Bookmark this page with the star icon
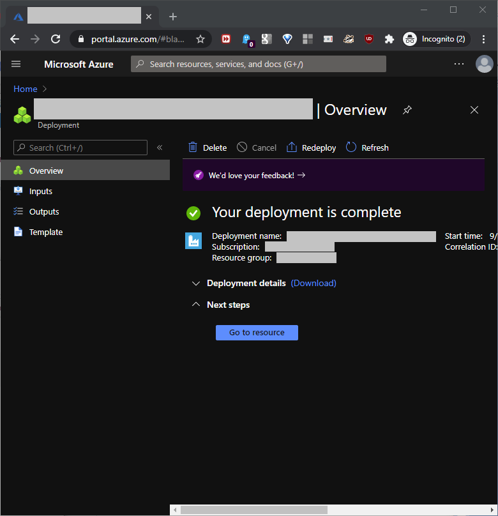Image resolution: width=498 pixels, height=516 pixels. 200,39
